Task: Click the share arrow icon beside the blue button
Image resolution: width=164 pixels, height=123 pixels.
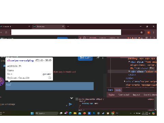Action: coord(98,58)
